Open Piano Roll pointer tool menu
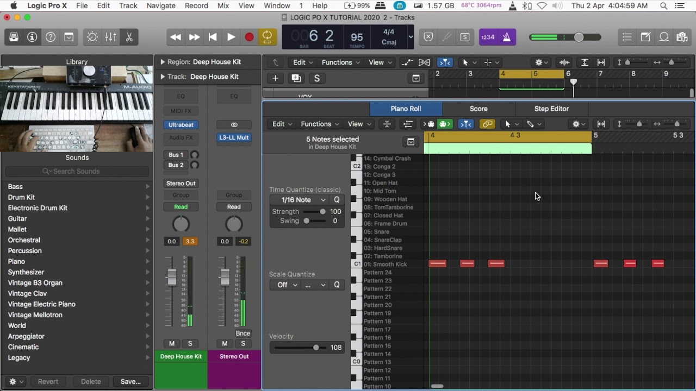This screenshot has width=696, height=391. [x=511, y=124]
